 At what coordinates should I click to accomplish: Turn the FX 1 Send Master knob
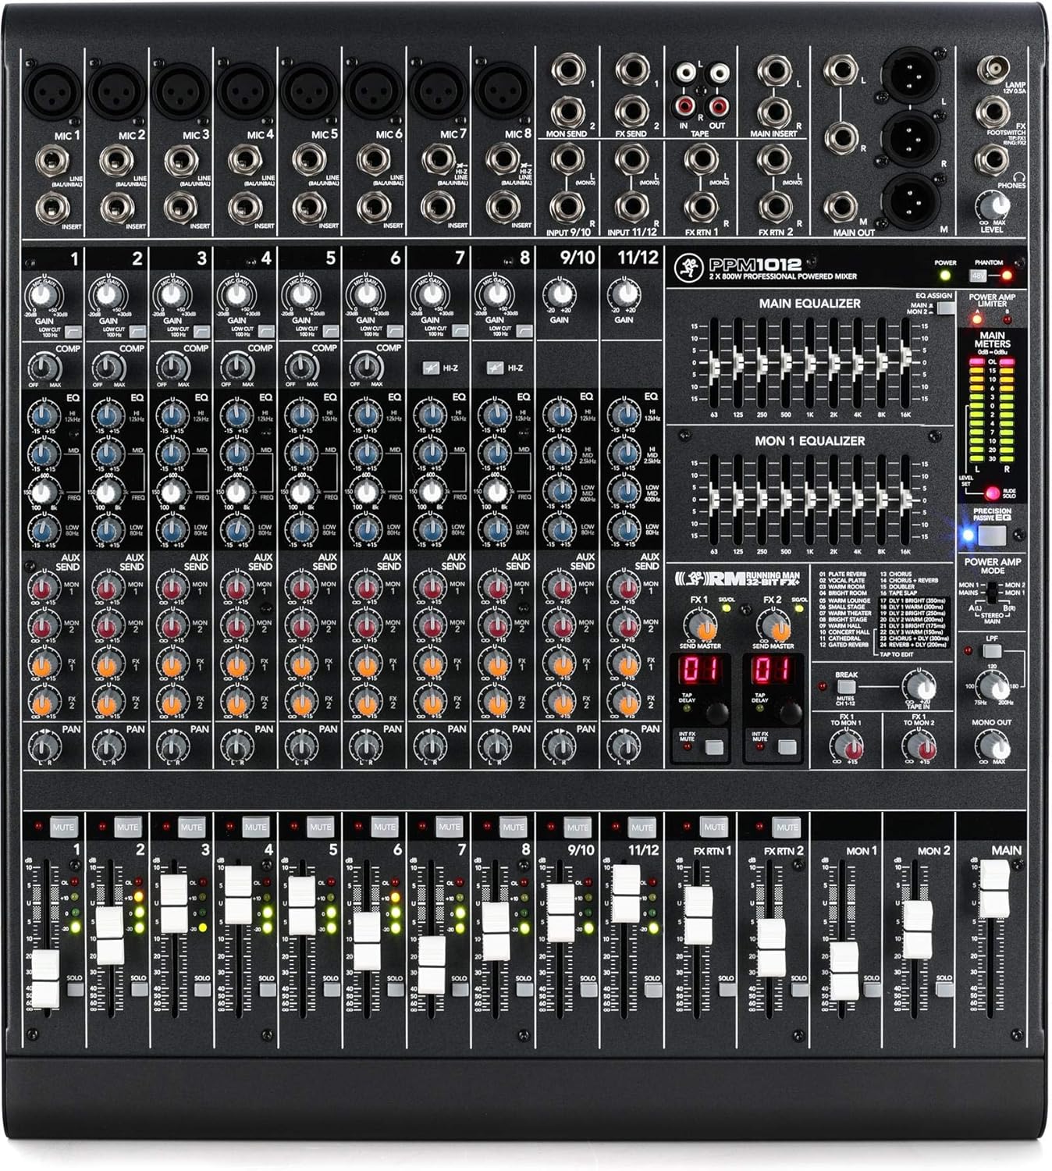click(x=700, y=625)
